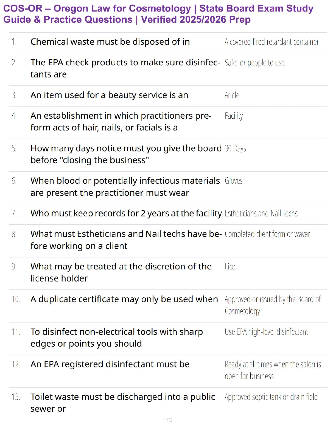336x435 pixels.
Task: Select the 'Who must keep records for 2 years' question
Action: [126, 213]
